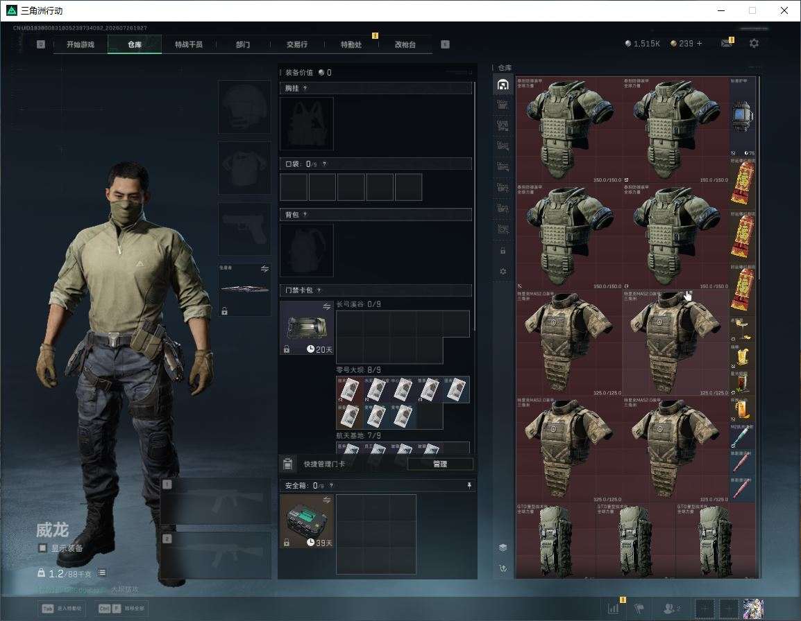Open the help icon next to 口袋
Image resolution: width=801 pixels, height=621 pixels.
click(x=324, y=164)
